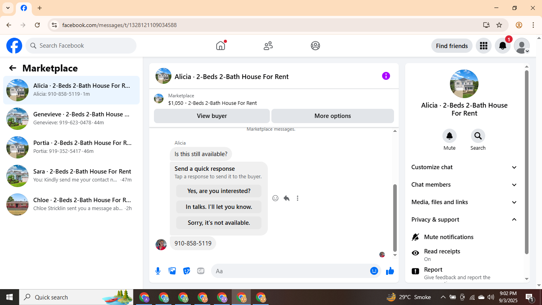Open more options for the message

click(x=298, y=198)
